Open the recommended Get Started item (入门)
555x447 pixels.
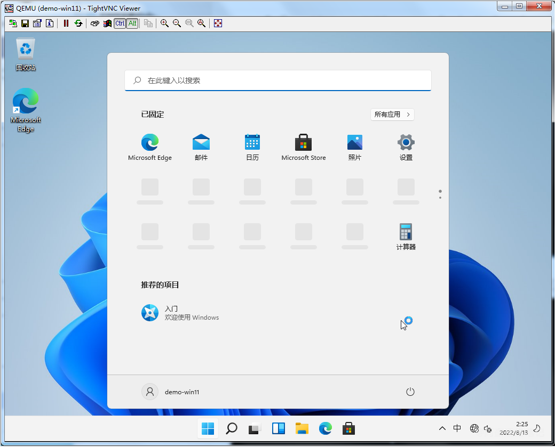click(x=180, y=313)
